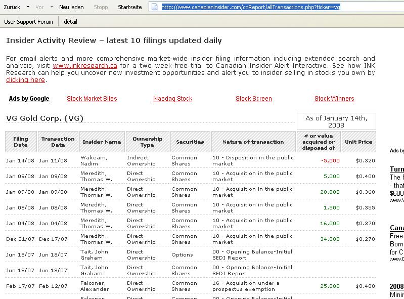404x299 pixels.
Task: Click the Vor forward button
Action: tap(39, 7)
